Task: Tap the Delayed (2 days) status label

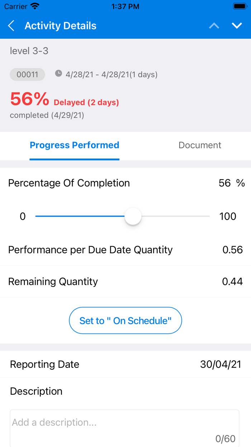Action: pos(86,102)
